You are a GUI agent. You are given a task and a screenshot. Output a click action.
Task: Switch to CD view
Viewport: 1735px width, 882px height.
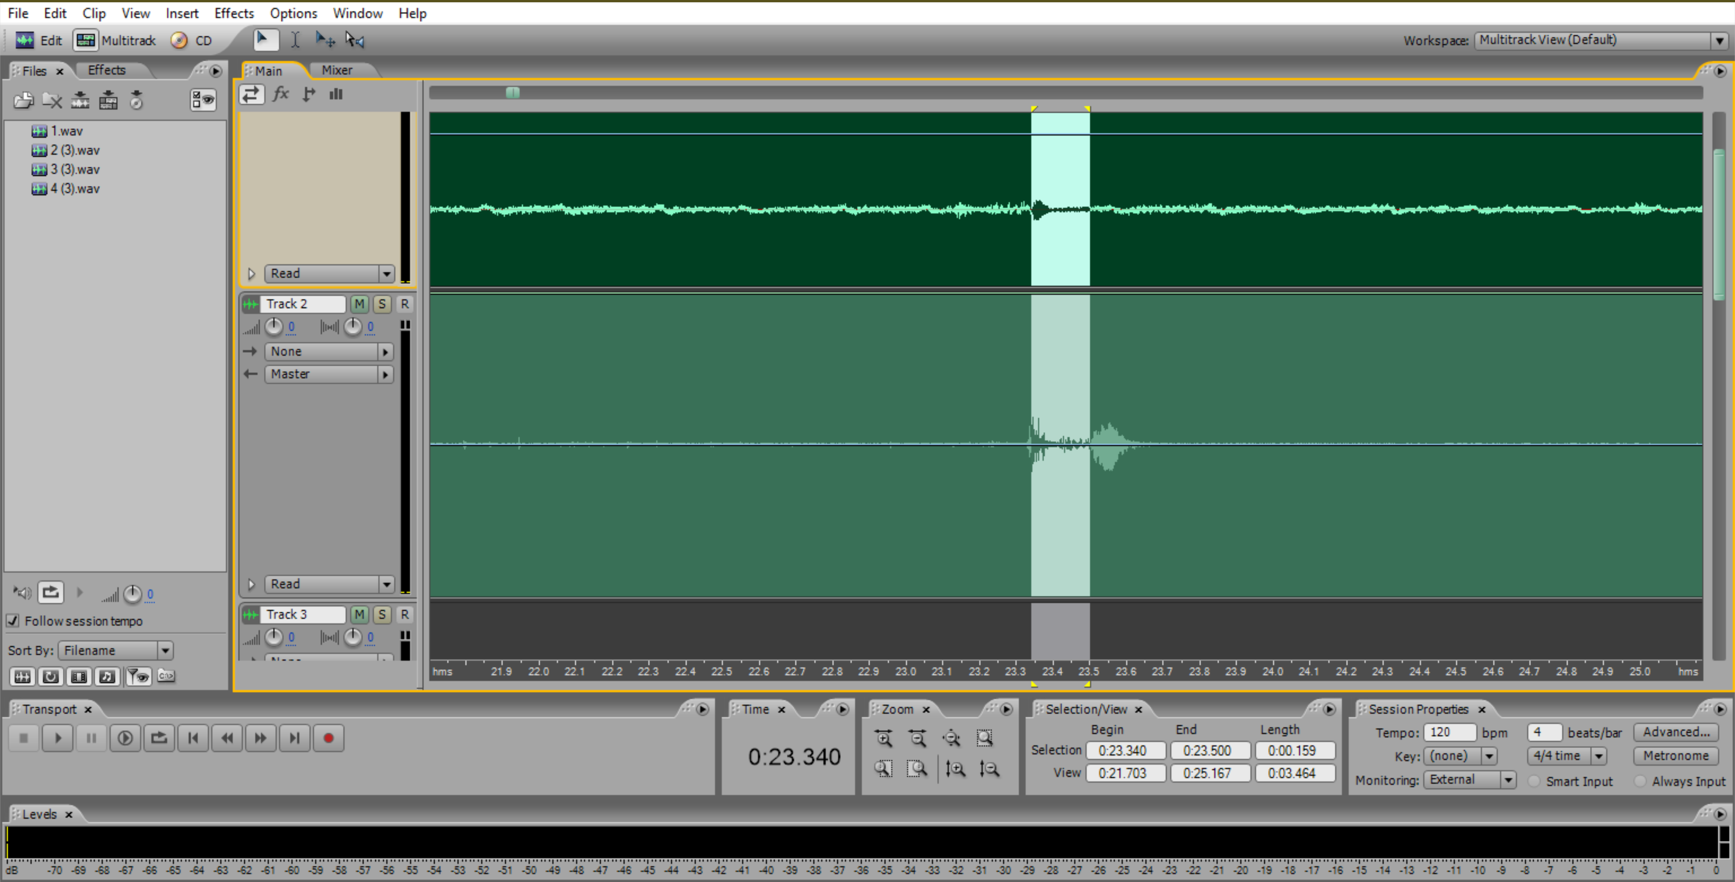pos(191,40)
